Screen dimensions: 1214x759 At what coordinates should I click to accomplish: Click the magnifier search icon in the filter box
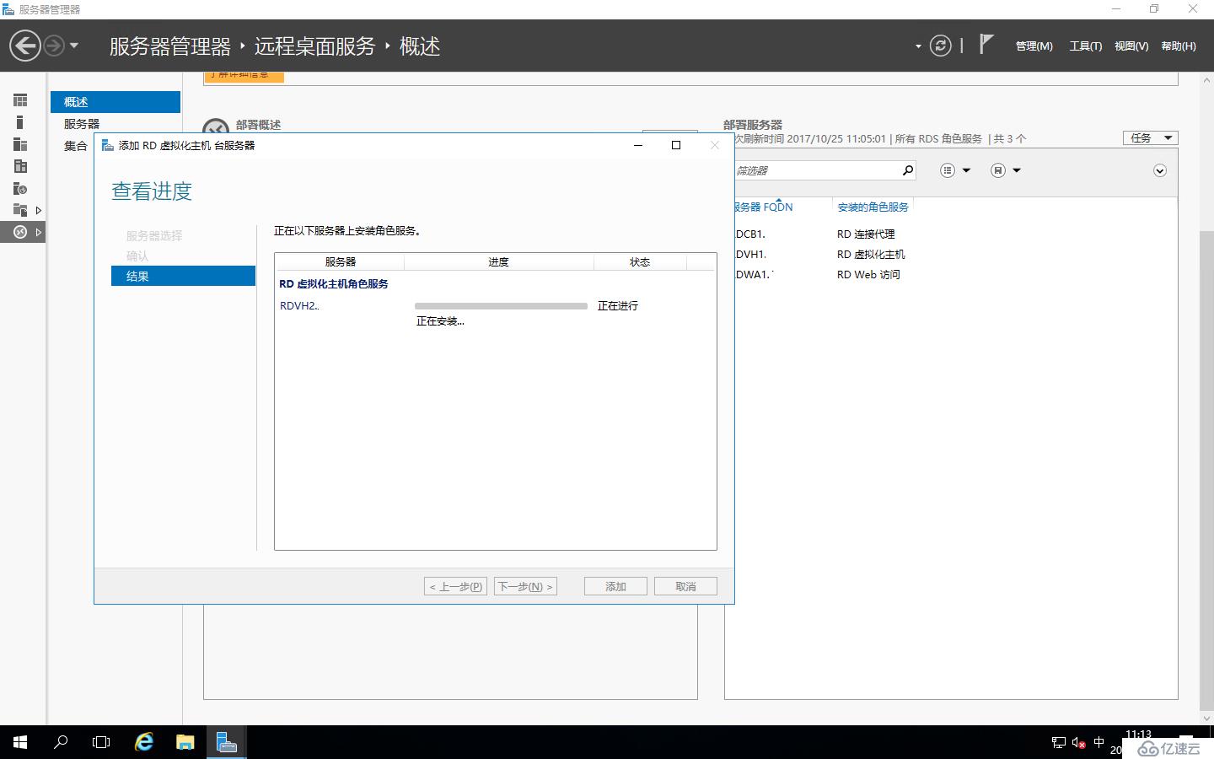[907, 170]
